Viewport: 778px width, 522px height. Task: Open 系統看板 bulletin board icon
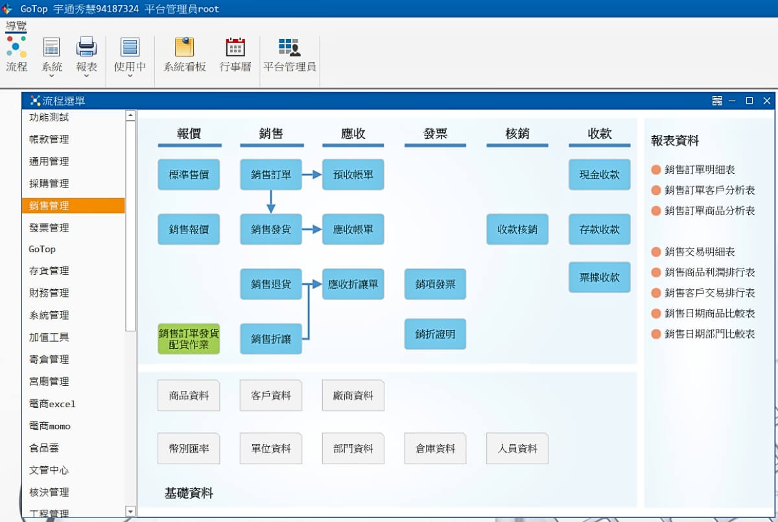185,47
